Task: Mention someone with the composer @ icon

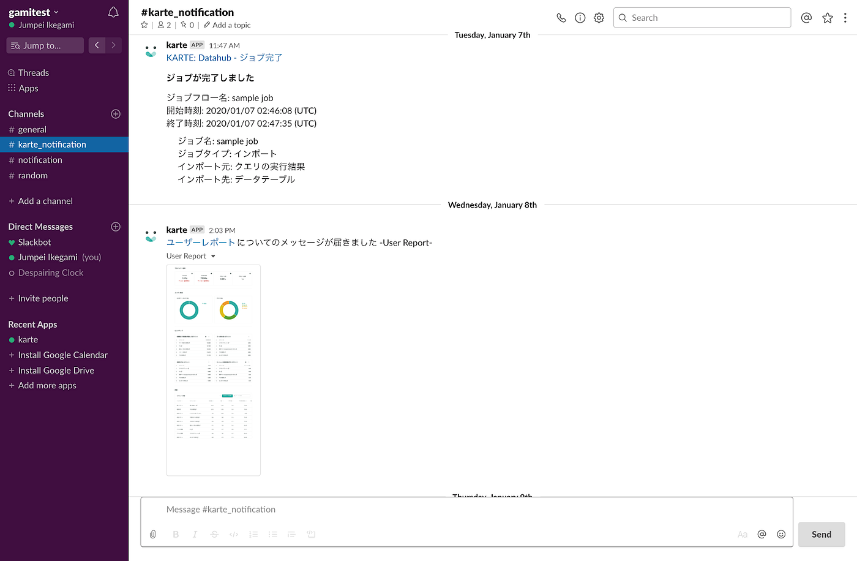Action: click(762, 534)
